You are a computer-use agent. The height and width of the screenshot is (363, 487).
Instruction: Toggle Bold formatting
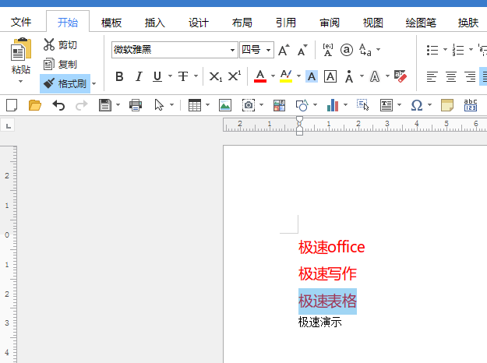(x=119, y=76)
